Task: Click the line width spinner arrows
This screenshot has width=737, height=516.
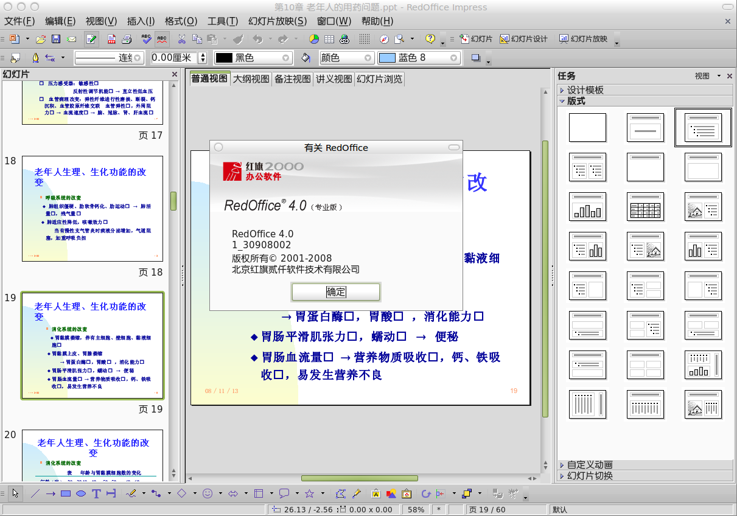Action: pos(203,58)
